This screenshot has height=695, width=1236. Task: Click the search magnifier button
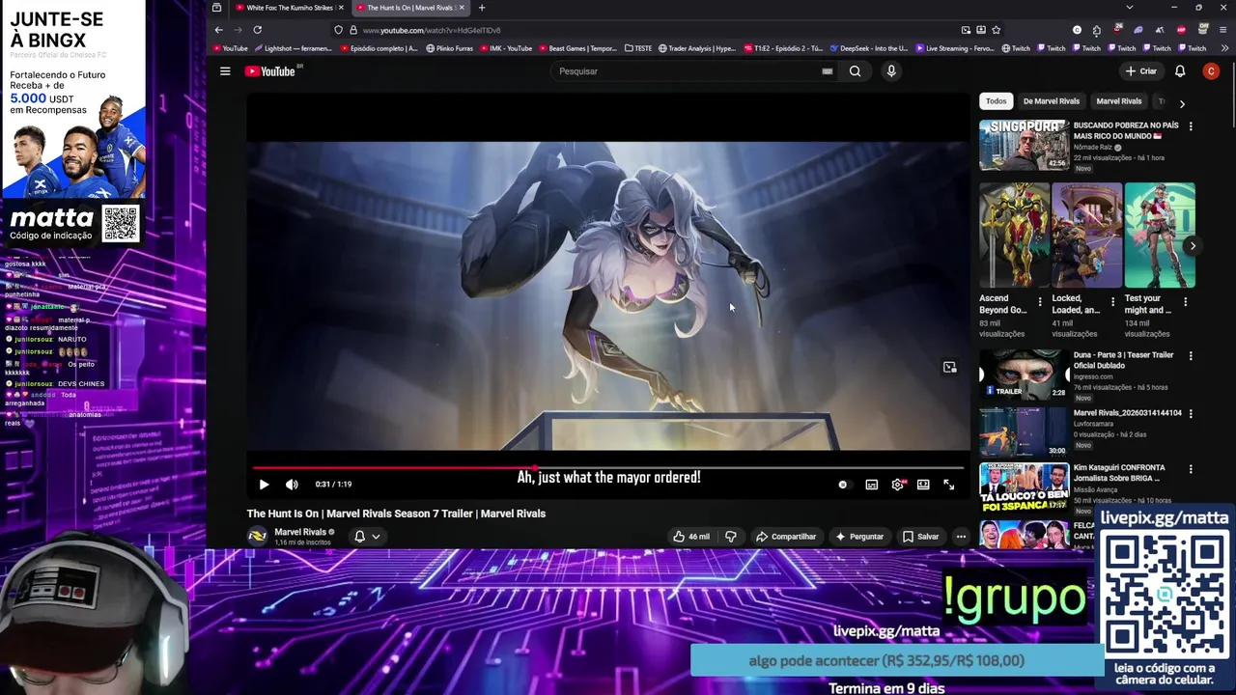pyautogui.click(x=855, y=70)
